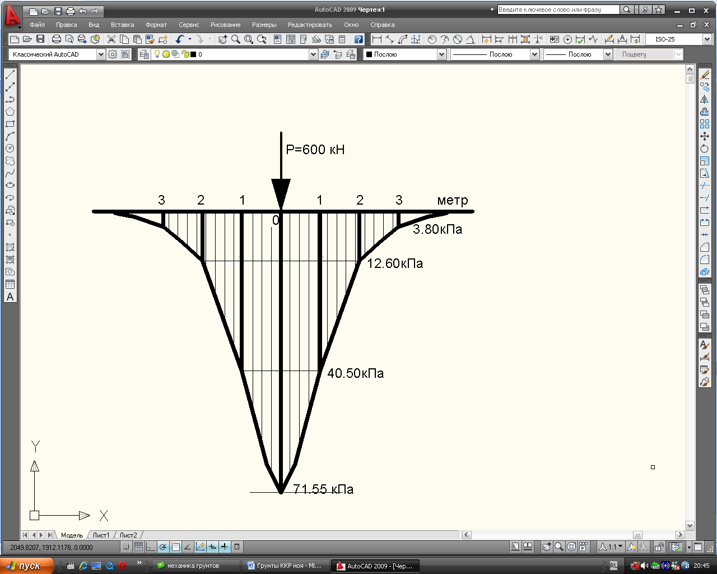Switch to the 'Лист1' layout tab
The width and height of the screenshot is (717, 574).
click(x=101, y=535)
